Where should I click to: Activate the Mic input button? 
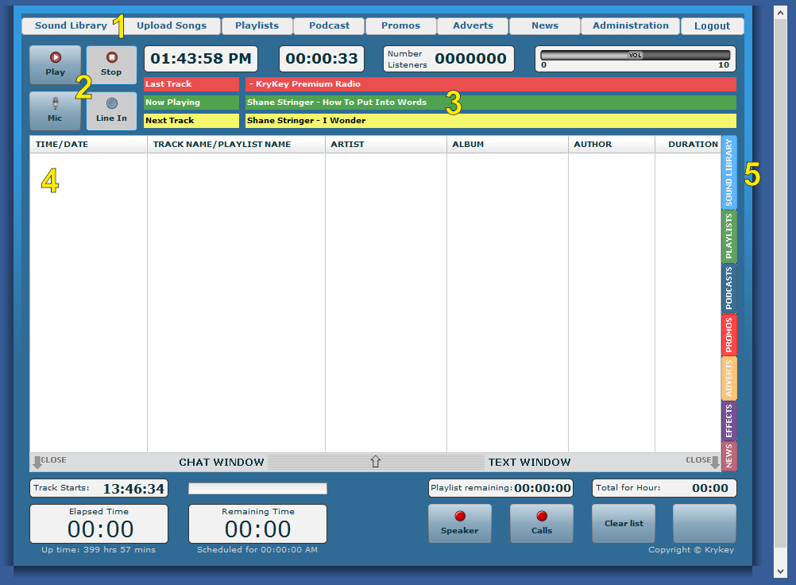55,110
